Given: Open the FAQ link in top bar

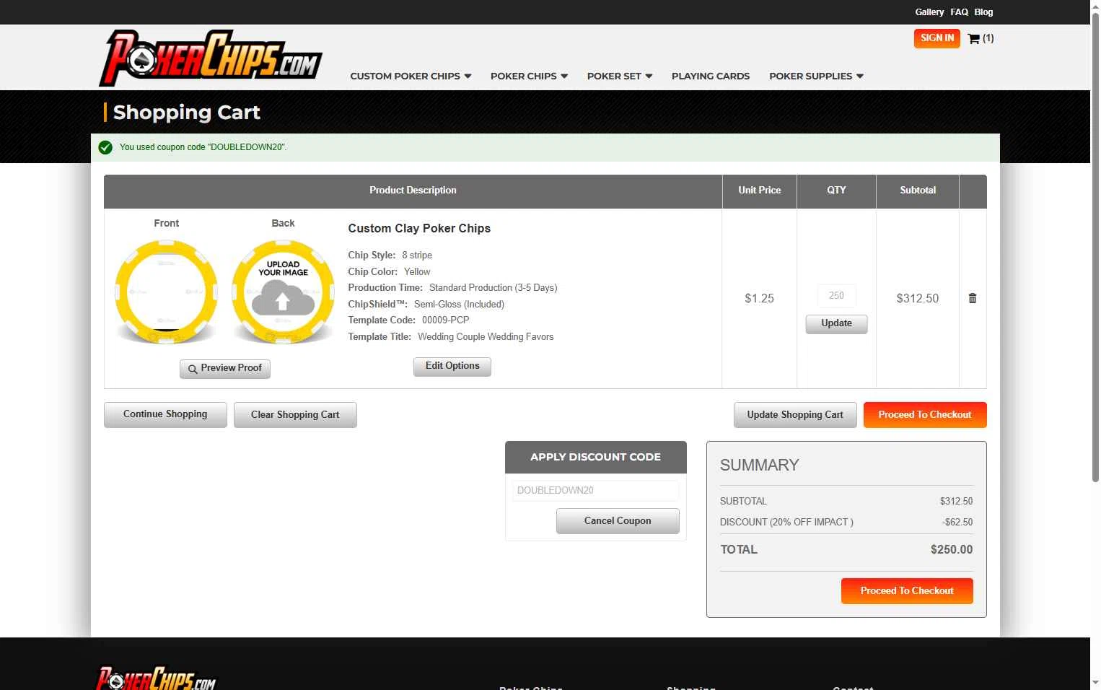Looking at the screenshot, I should 959,12.
